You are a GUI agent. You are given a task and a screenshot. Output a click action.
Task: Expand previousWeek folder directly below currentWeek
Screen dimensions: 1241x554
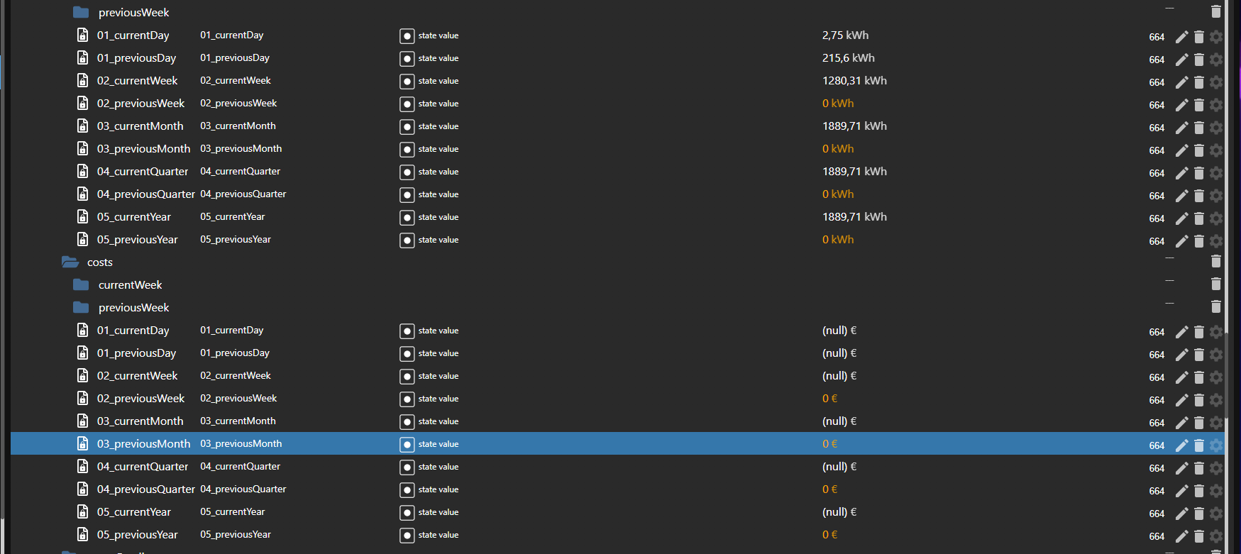(81, 307)
